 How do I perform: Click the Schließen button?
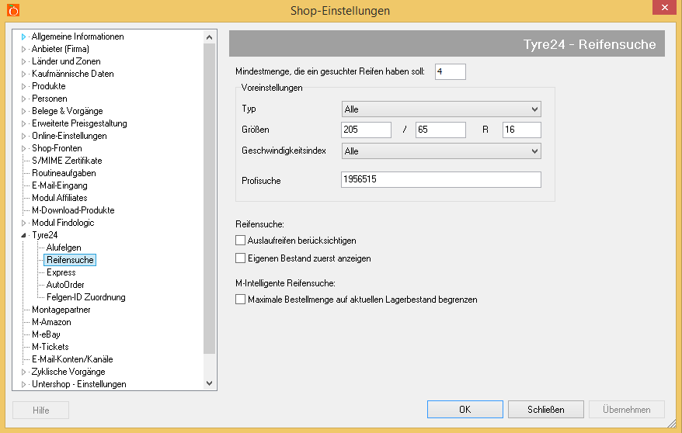(x=545, y=409)
